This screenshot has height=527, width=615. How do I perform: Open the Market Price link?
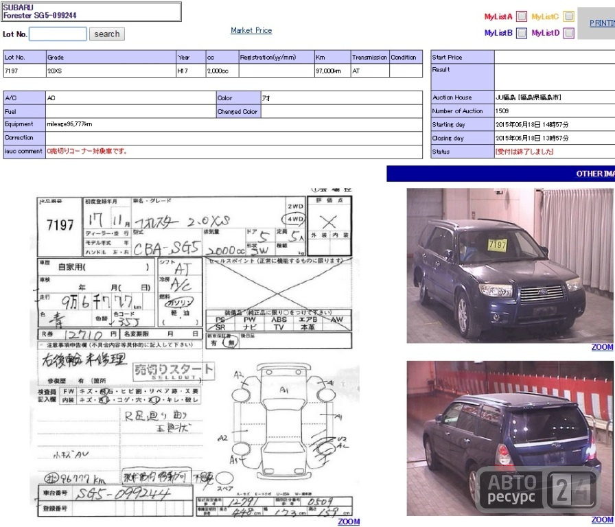coord(251,30)
